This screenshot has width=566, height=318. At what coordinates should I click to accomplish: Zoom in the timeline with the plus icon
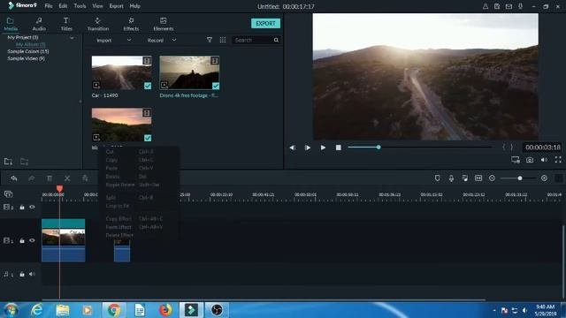tap(544, 178)
